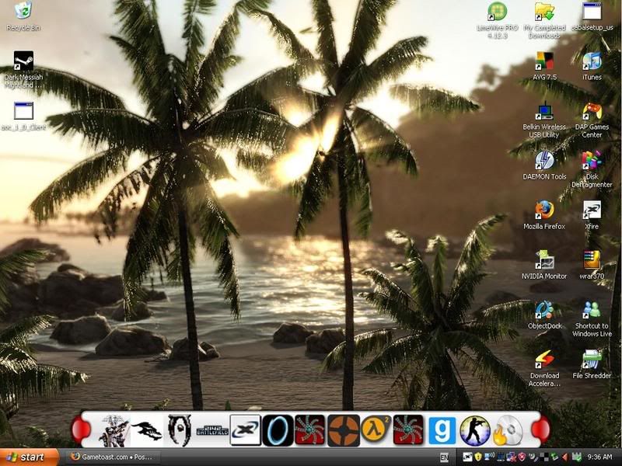Open the Start menu

(x=30, y=457)
